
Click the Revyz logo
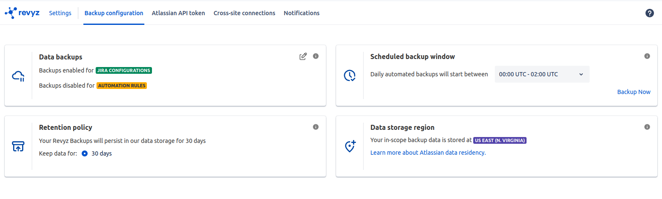(x=22, y=13)
